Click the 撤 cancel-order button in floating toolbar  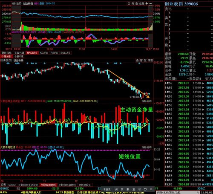pos(128,189)
